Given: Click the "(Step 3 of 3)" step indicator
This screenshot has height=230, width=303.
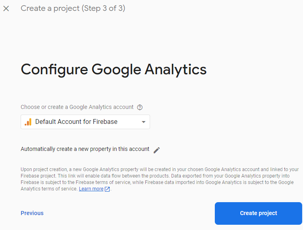Looking at the screenshot, I should 104,8.
